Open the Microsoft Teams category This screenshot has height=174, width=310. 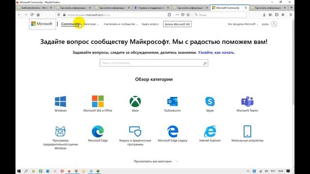pos(247,101)
